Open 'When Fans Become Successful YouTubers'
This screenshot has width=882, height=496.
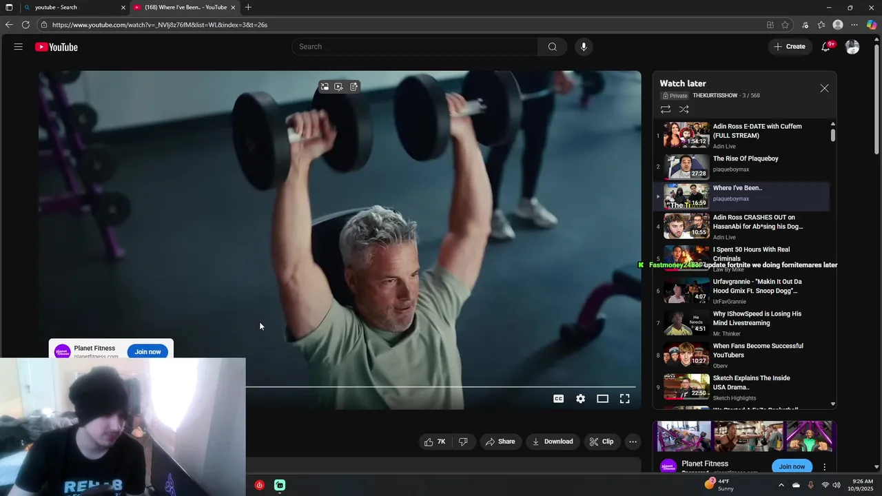(741, 355)
